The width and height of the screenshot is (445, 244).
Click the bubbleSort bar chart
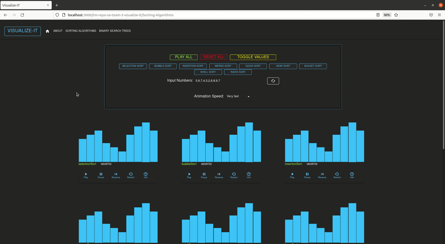(x=221, y=142)
